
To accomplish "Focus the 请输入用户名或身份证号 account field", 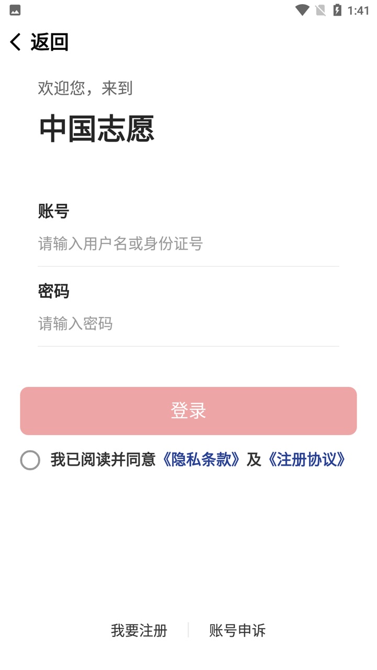I will click(x=188, y=243).
